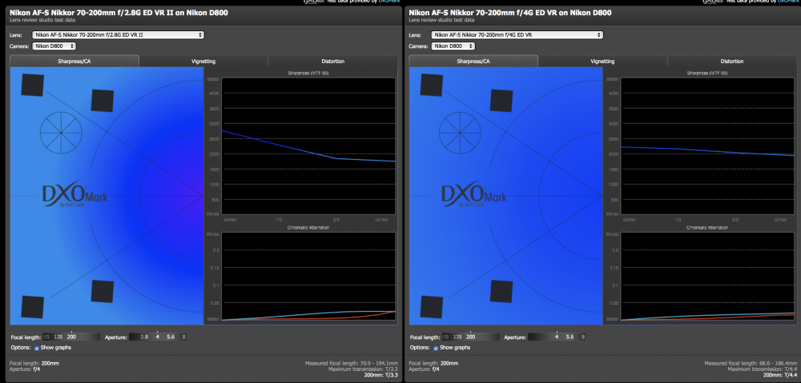The width and height of the screenshot is (801, 383).
Task: Switch to Distortion tab in right panel
Action: pyautogui.click(x=731, y=62)
